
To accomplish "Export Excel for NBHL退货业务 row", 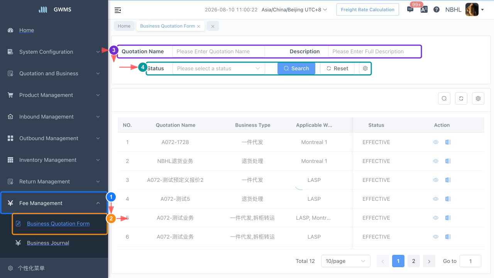I will [448, 161].
